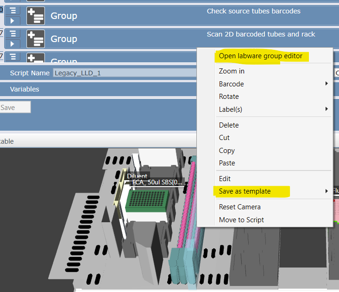Click the hamburger icon on the Check source tubes row
339x292 pixels.
tap(13, 10)
